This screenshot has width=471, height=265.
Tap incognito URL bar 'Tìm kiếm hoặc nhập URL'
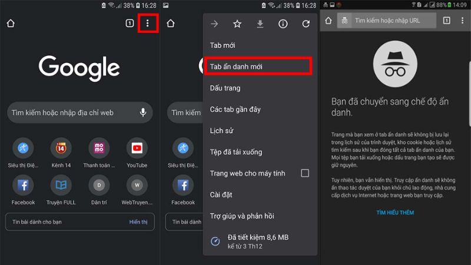click(x=387, y=21)
